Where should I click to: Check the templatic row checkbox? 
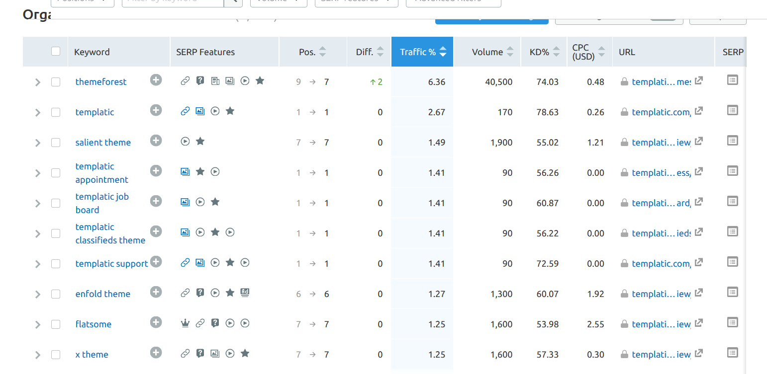coord(56,112)
